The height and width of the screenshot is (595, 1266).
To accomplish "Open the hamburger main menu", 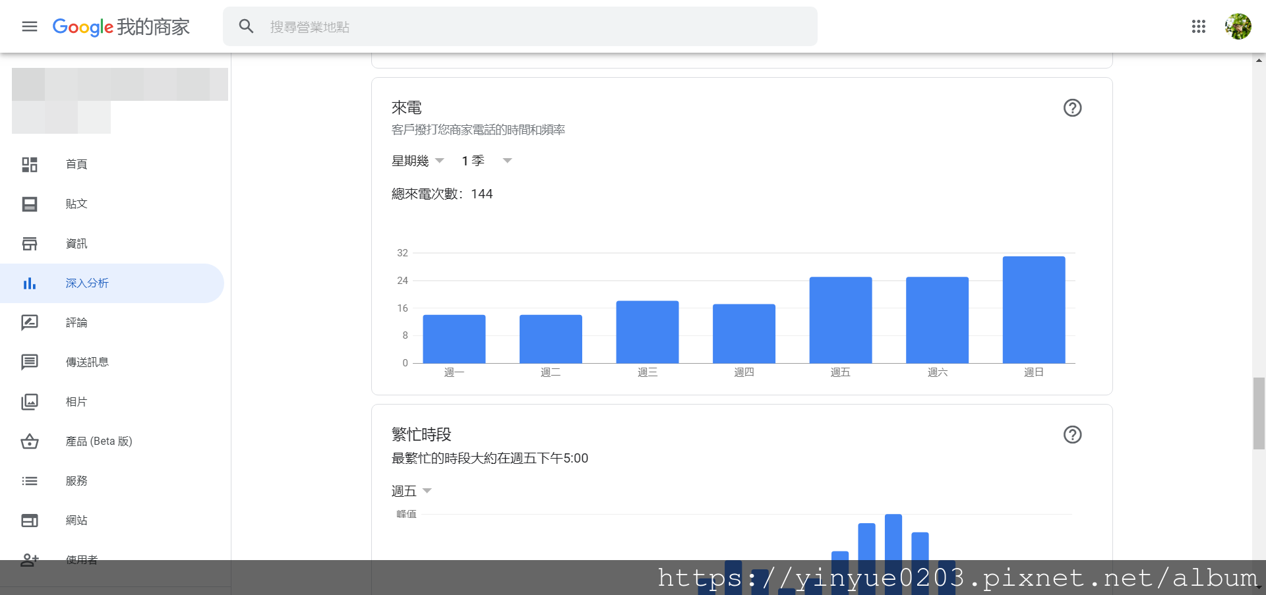I will pyautogui.click(x=30, y=26).
